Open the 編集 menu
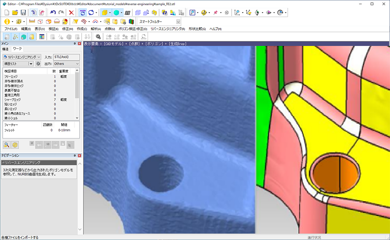This screenshot has width=390, height=240. [x=26, y=29]
